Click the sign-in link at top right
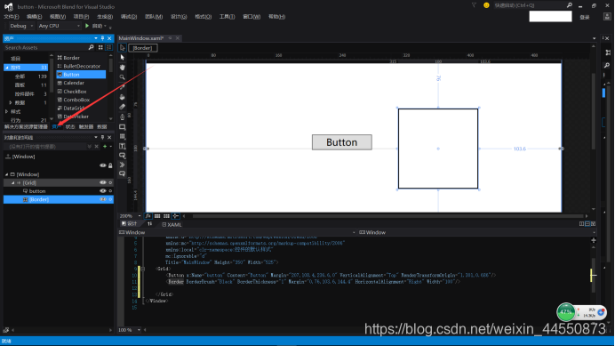 [585, 17]
